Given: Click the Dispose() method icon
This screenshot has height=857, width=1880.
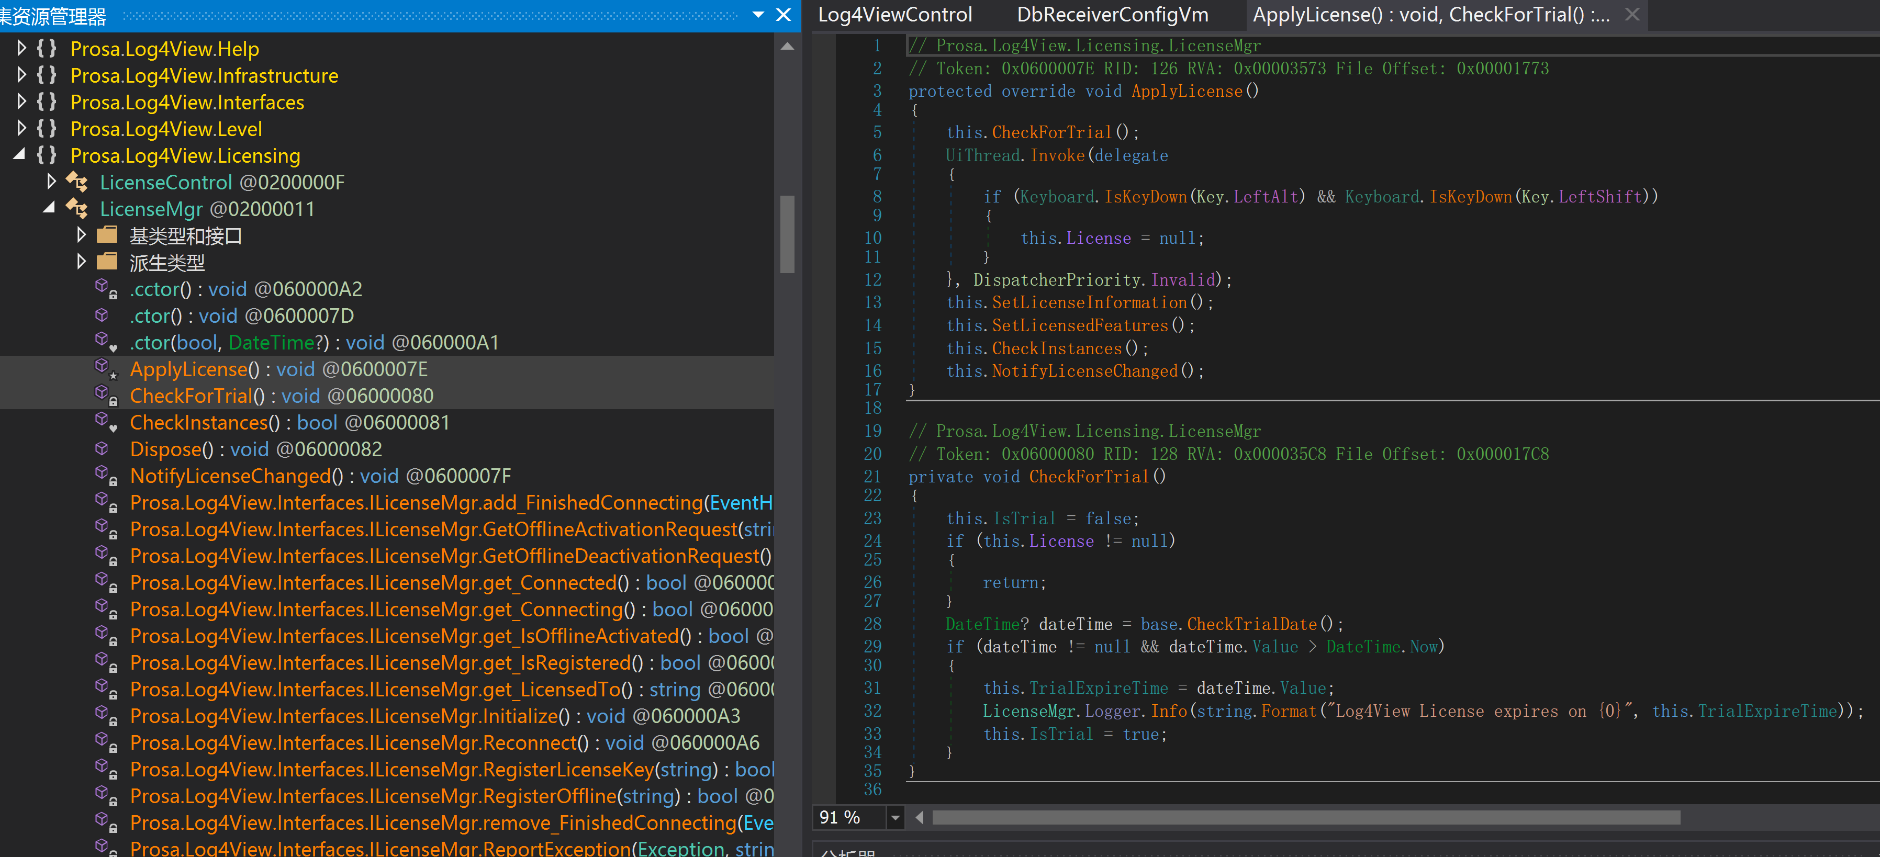Looking at the screenshot, I should pos(102,448).
